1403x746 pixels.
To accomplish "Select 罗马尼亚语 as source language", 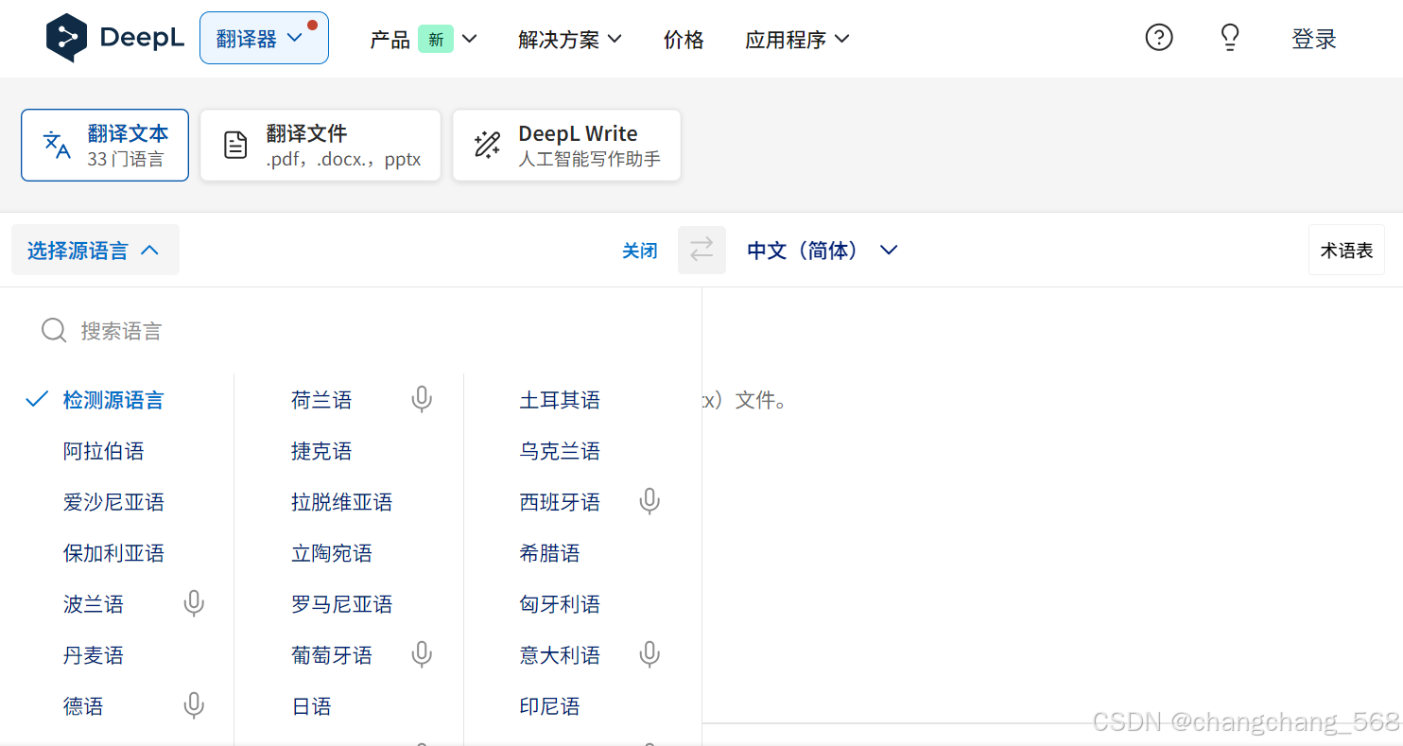I will (x=341, y=604).
